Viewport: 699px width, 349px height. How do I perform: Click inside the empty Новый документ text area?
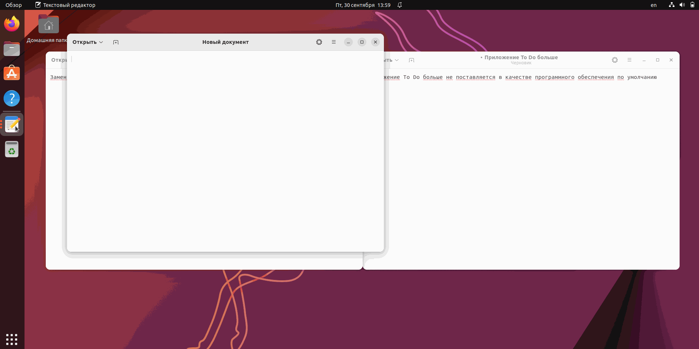225,151
